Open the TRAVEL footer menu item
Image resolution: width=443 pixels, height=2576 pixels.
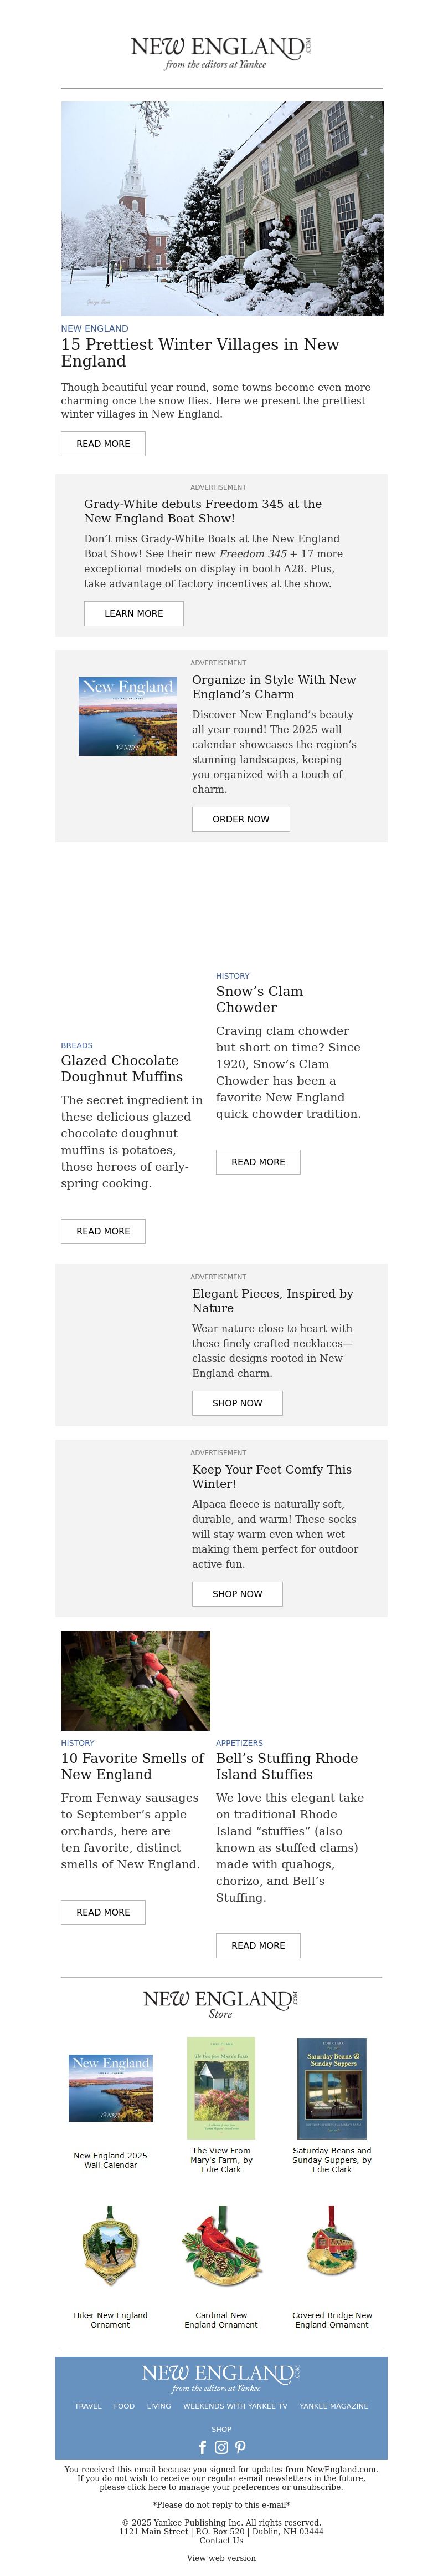tap(88, 2405)
